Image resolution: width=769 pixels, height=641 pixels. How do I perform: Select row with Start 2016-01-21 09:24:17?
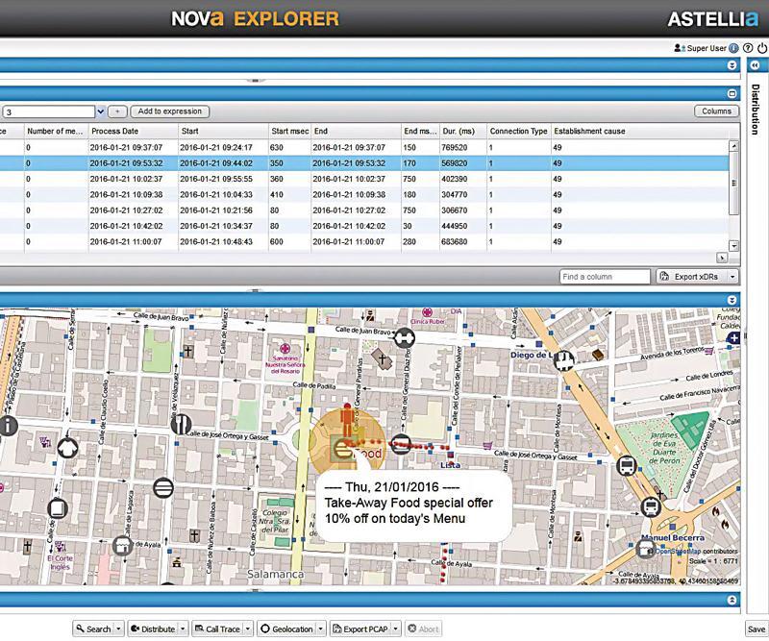(x=364, y=147)
